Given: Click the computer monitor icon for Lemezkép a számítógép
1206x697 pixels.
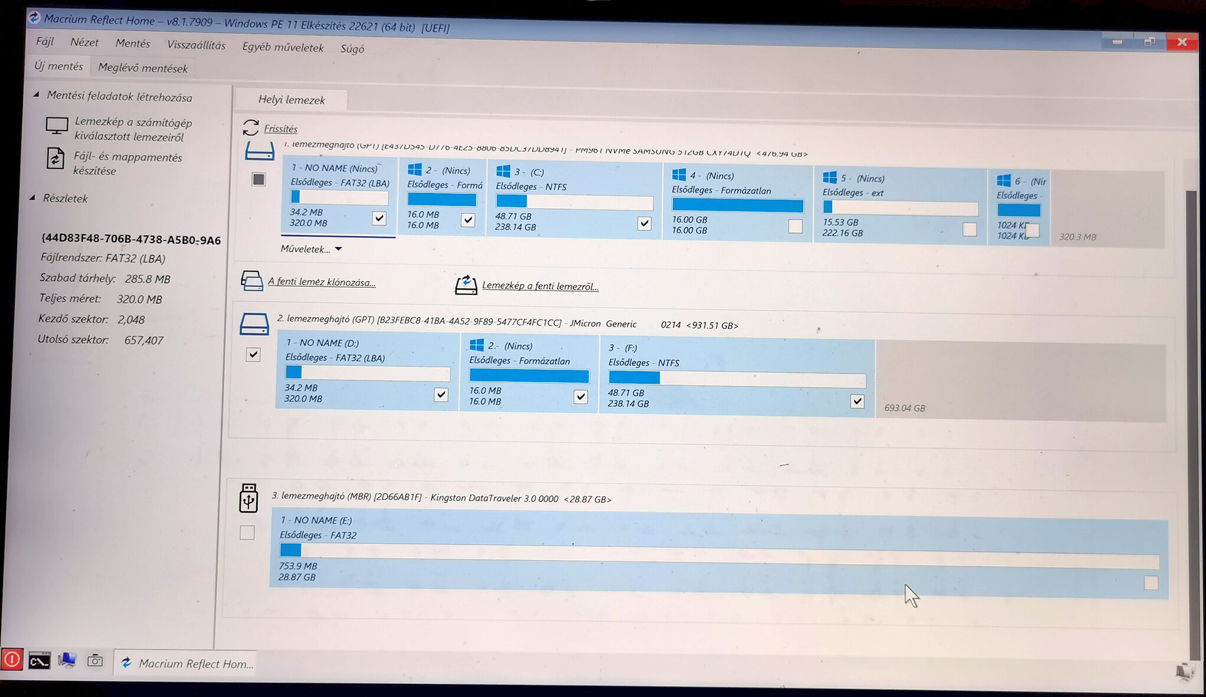Looking at the screenshot, I should point(57,126).
